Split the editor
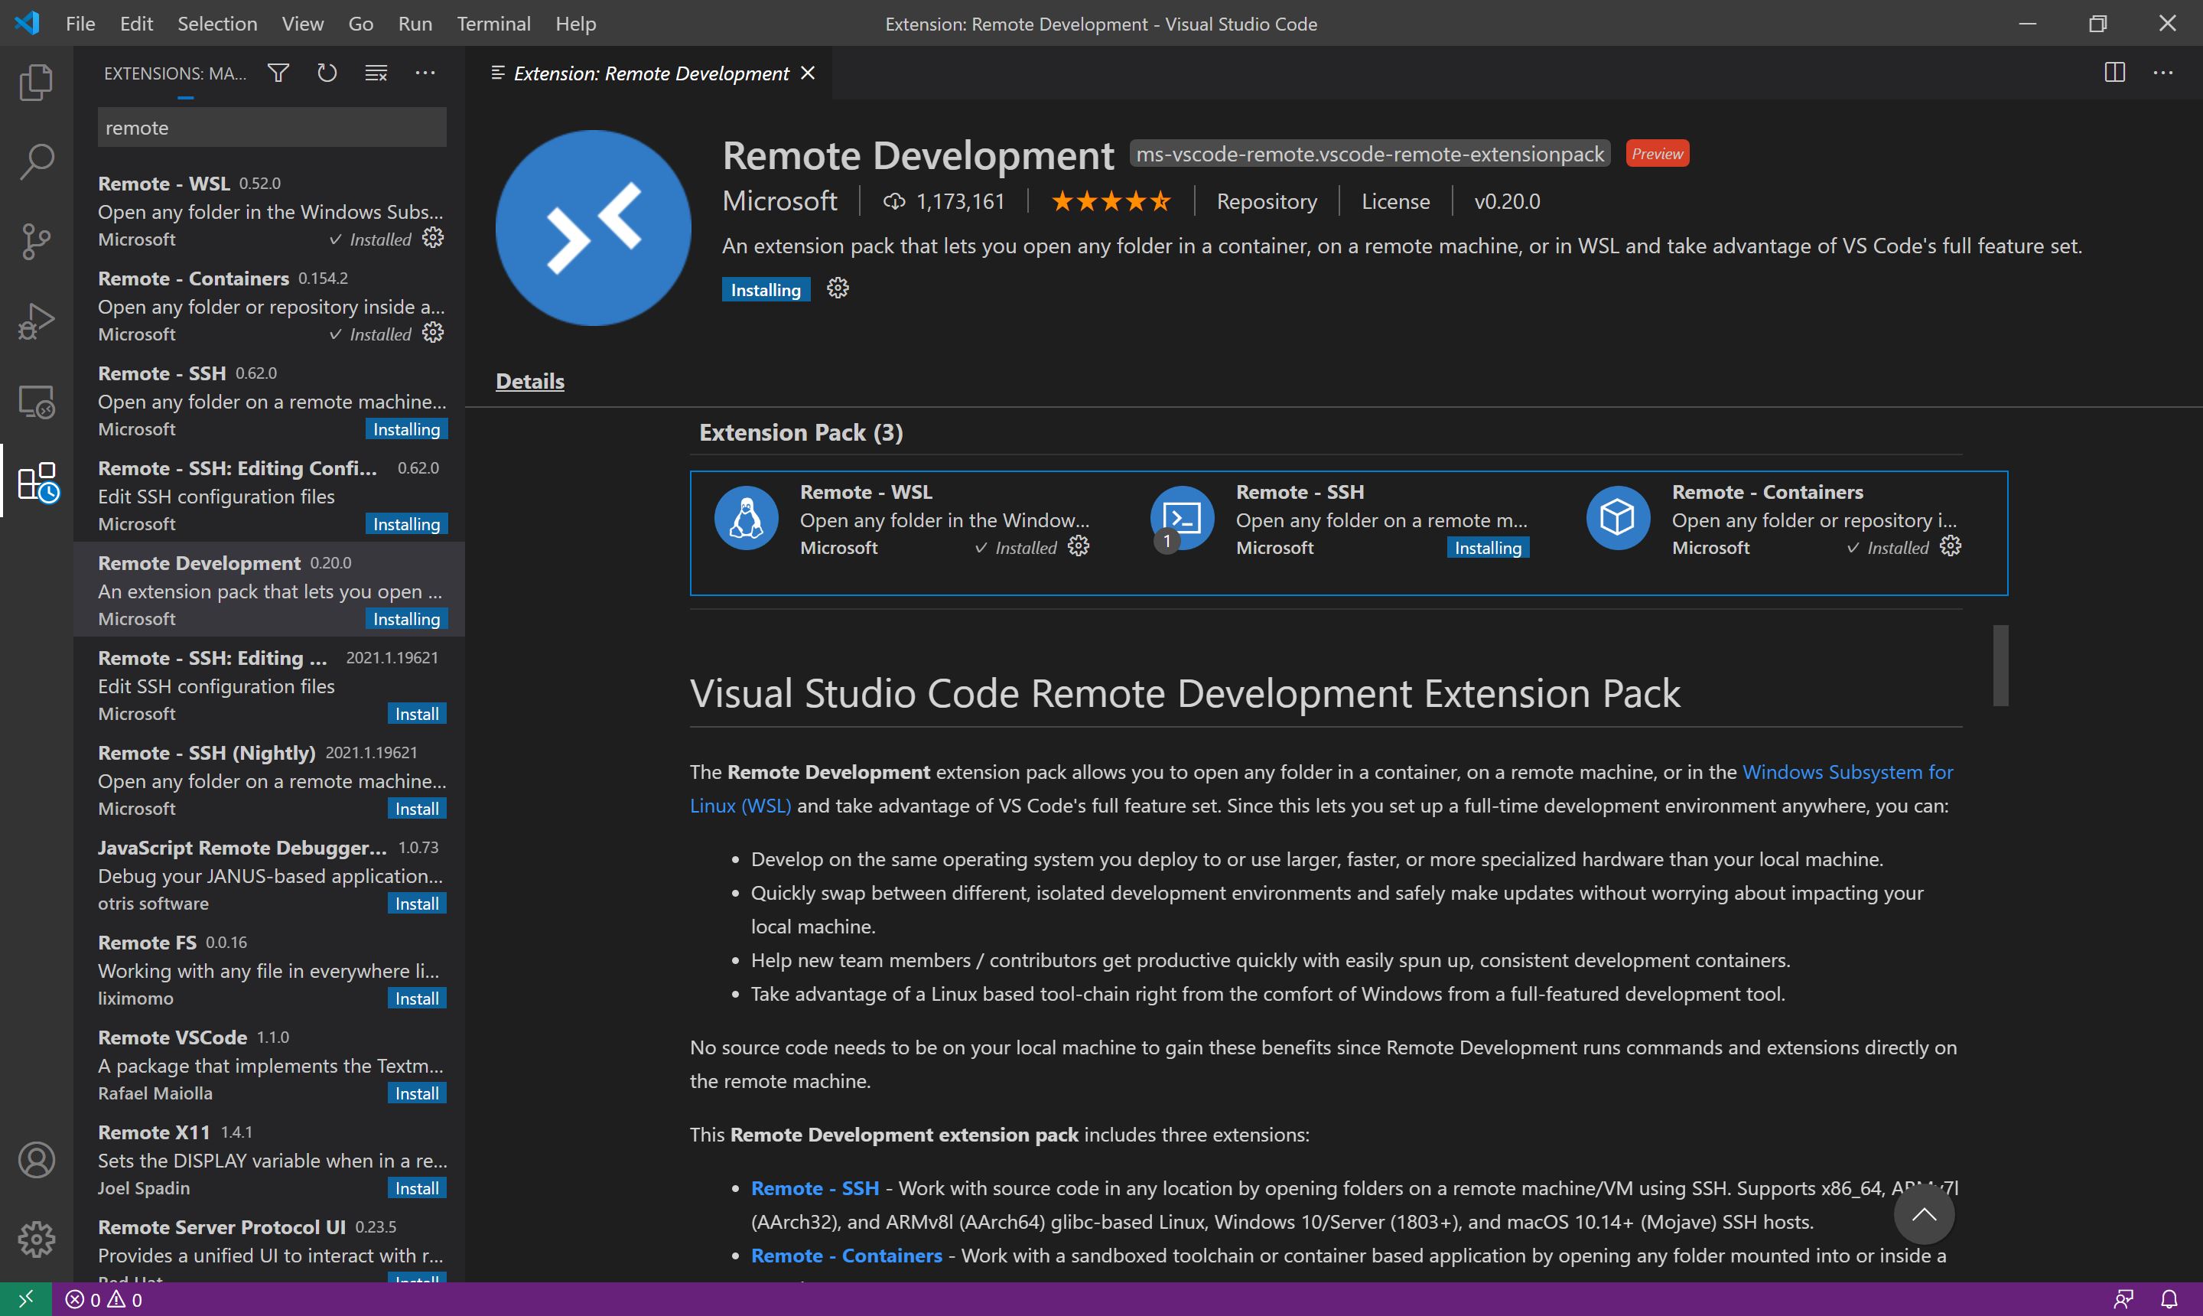 click(x=2114, y=73)
